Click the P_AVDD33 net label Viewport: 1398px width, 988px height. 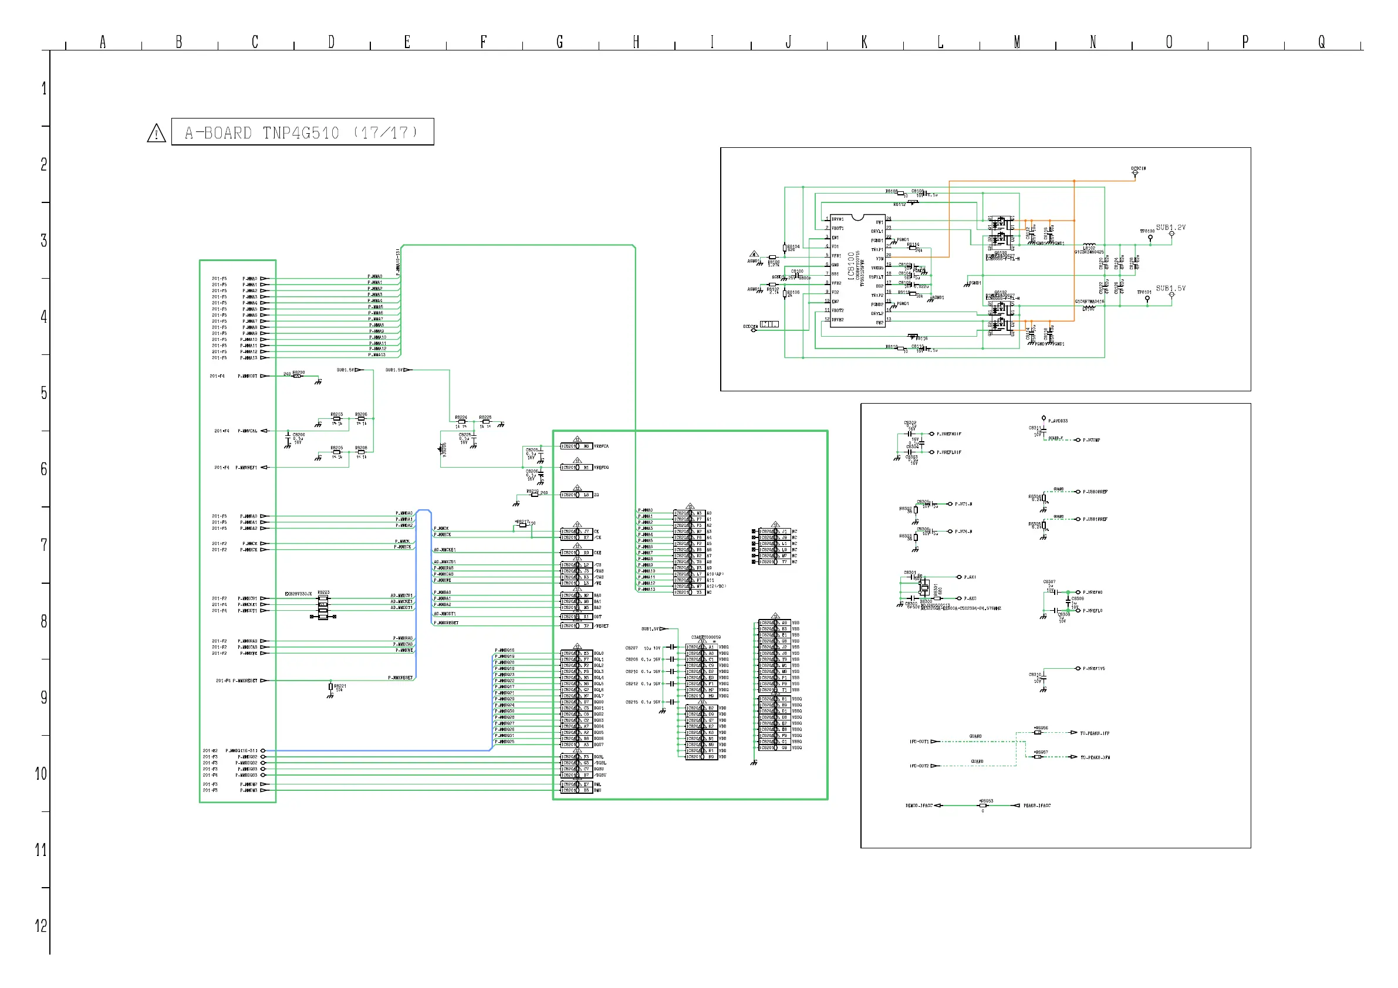click(x=1058, y=421)
